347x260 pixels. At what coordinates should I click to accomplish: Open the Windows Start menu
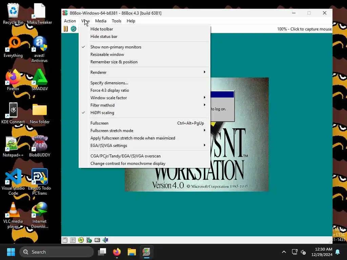(x=11, y=252)
